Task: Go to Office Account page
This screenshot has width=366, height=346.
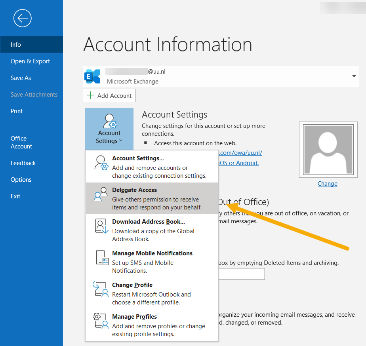Action: pos(32,143)
